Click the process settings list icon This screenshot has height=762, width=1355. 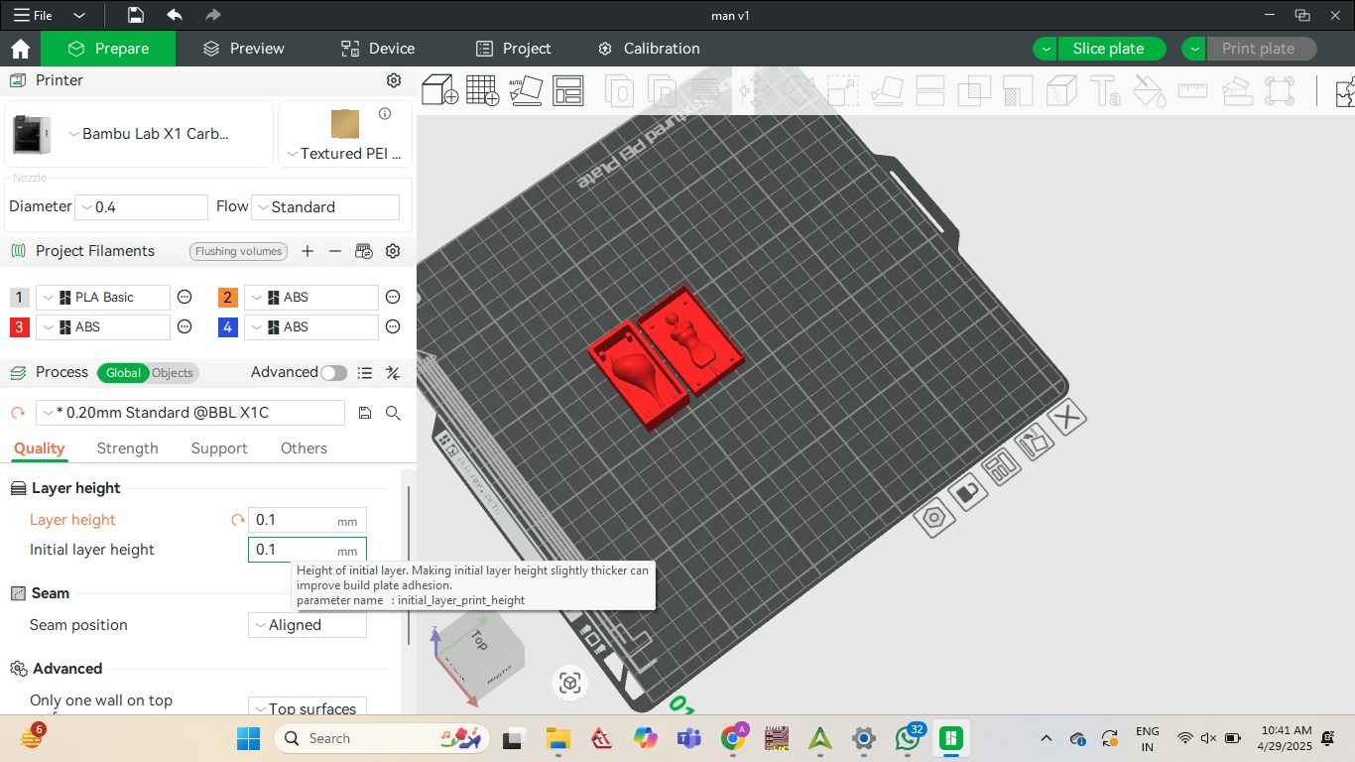click(x=365, y=373)
